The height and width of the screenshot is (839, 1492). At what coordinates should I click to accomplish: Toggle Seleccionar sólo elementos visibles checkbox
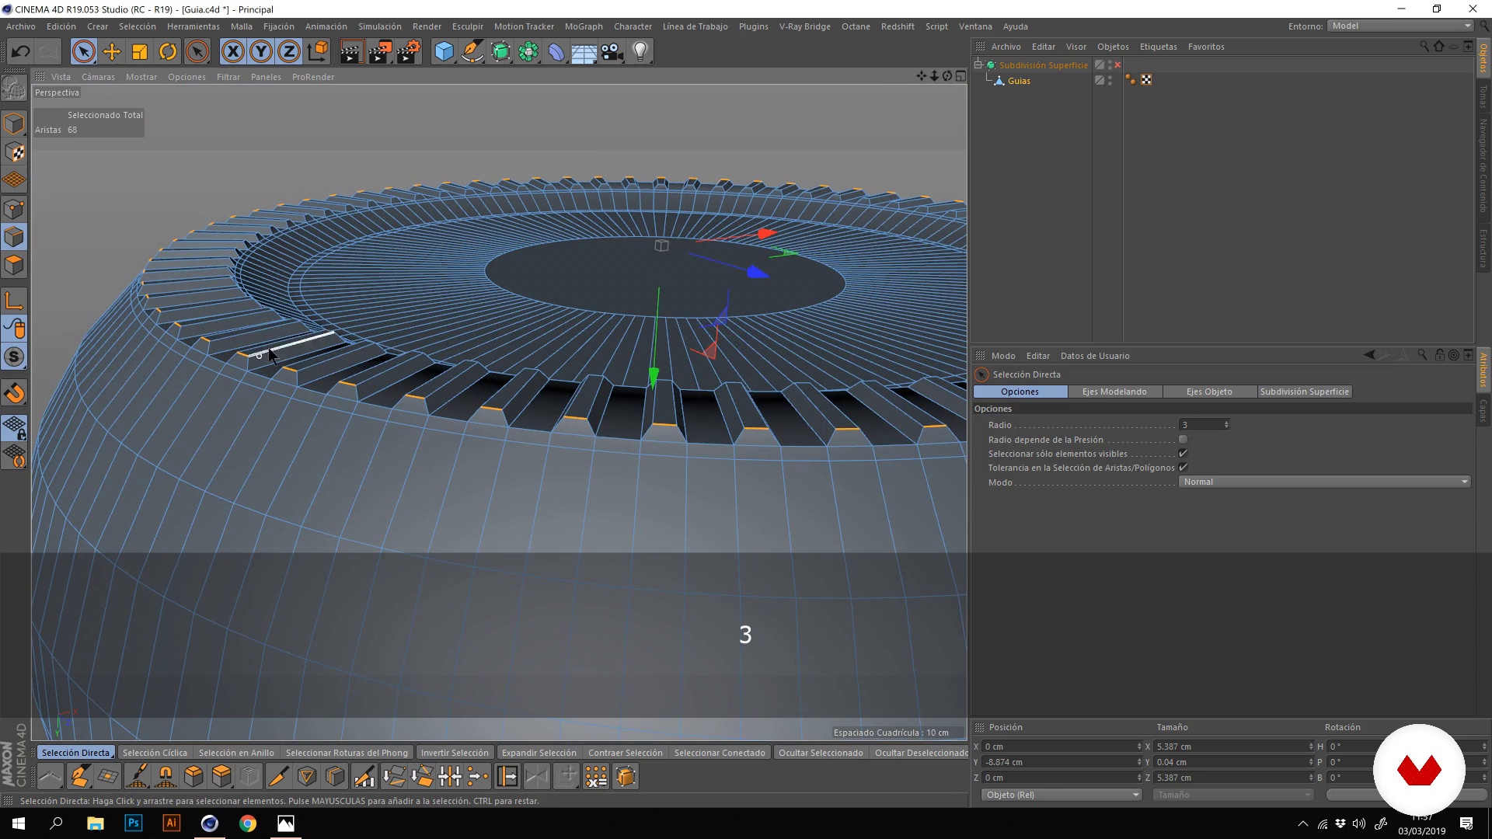[x=1183, y=454]
